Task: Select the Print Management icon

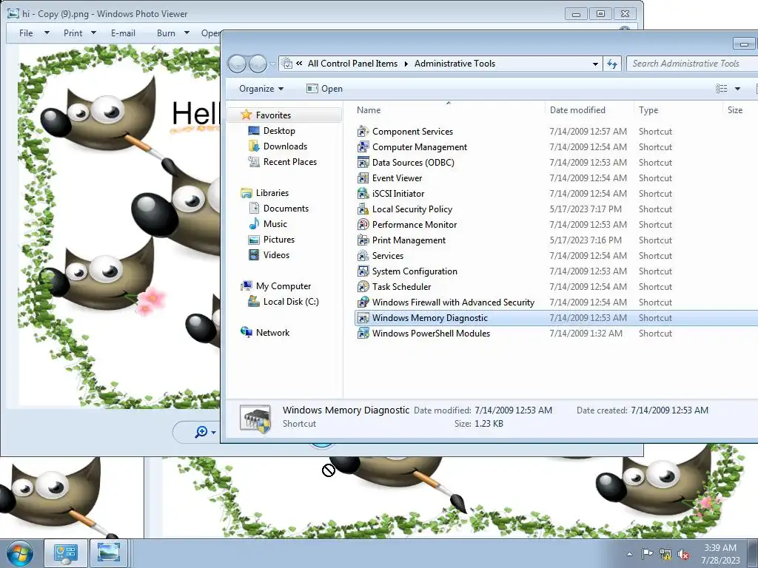Action: click(363, 240)
